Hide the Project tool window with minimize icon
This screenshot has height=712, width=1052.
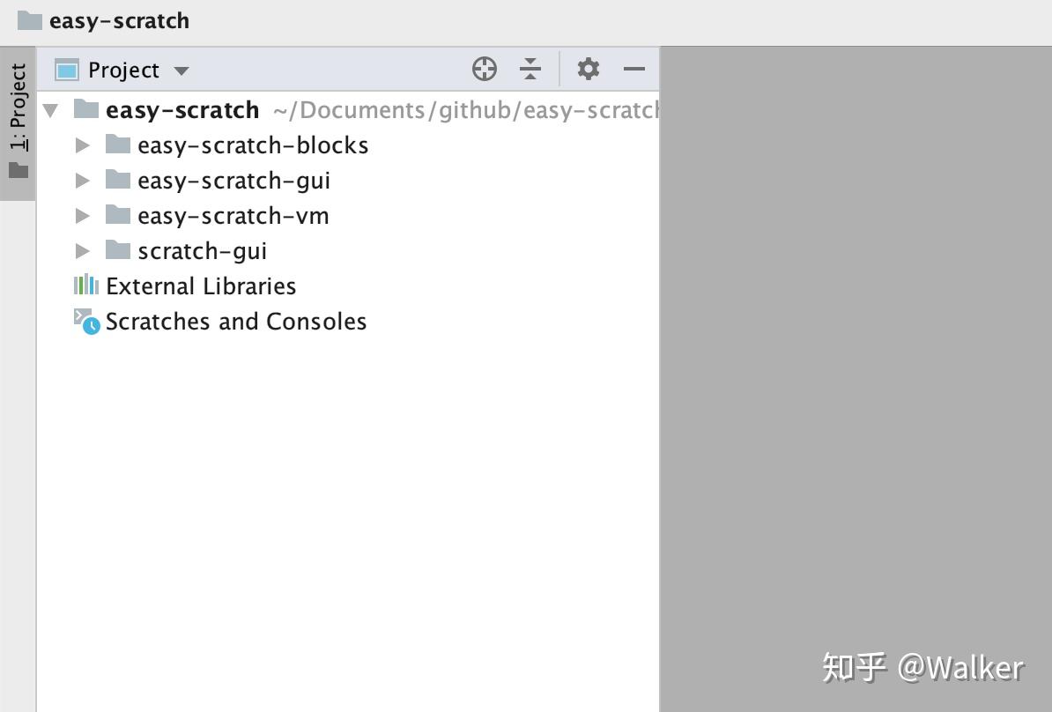635,68
